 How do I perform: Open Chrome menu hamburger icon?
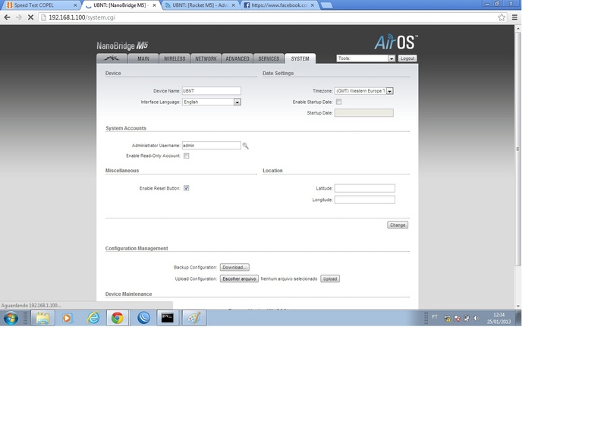[x=515, y=17]
